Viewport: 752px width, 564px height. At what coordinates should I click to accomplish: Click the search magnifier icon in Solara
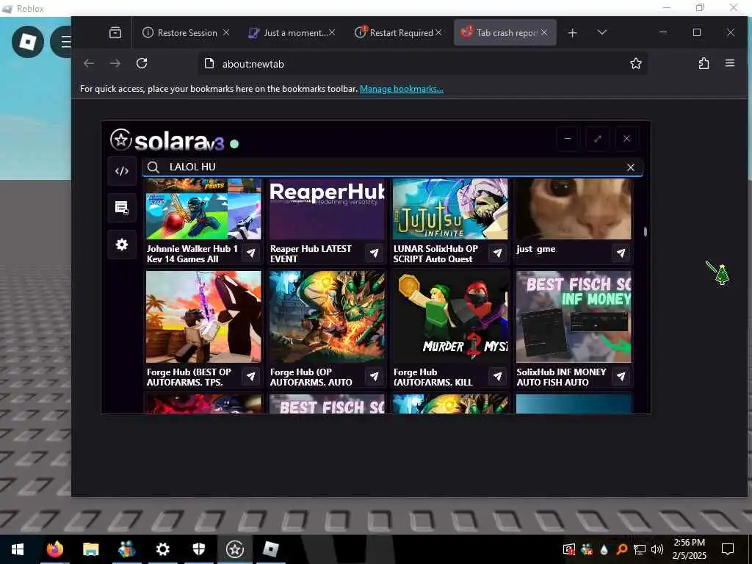[x=153, y=167]
